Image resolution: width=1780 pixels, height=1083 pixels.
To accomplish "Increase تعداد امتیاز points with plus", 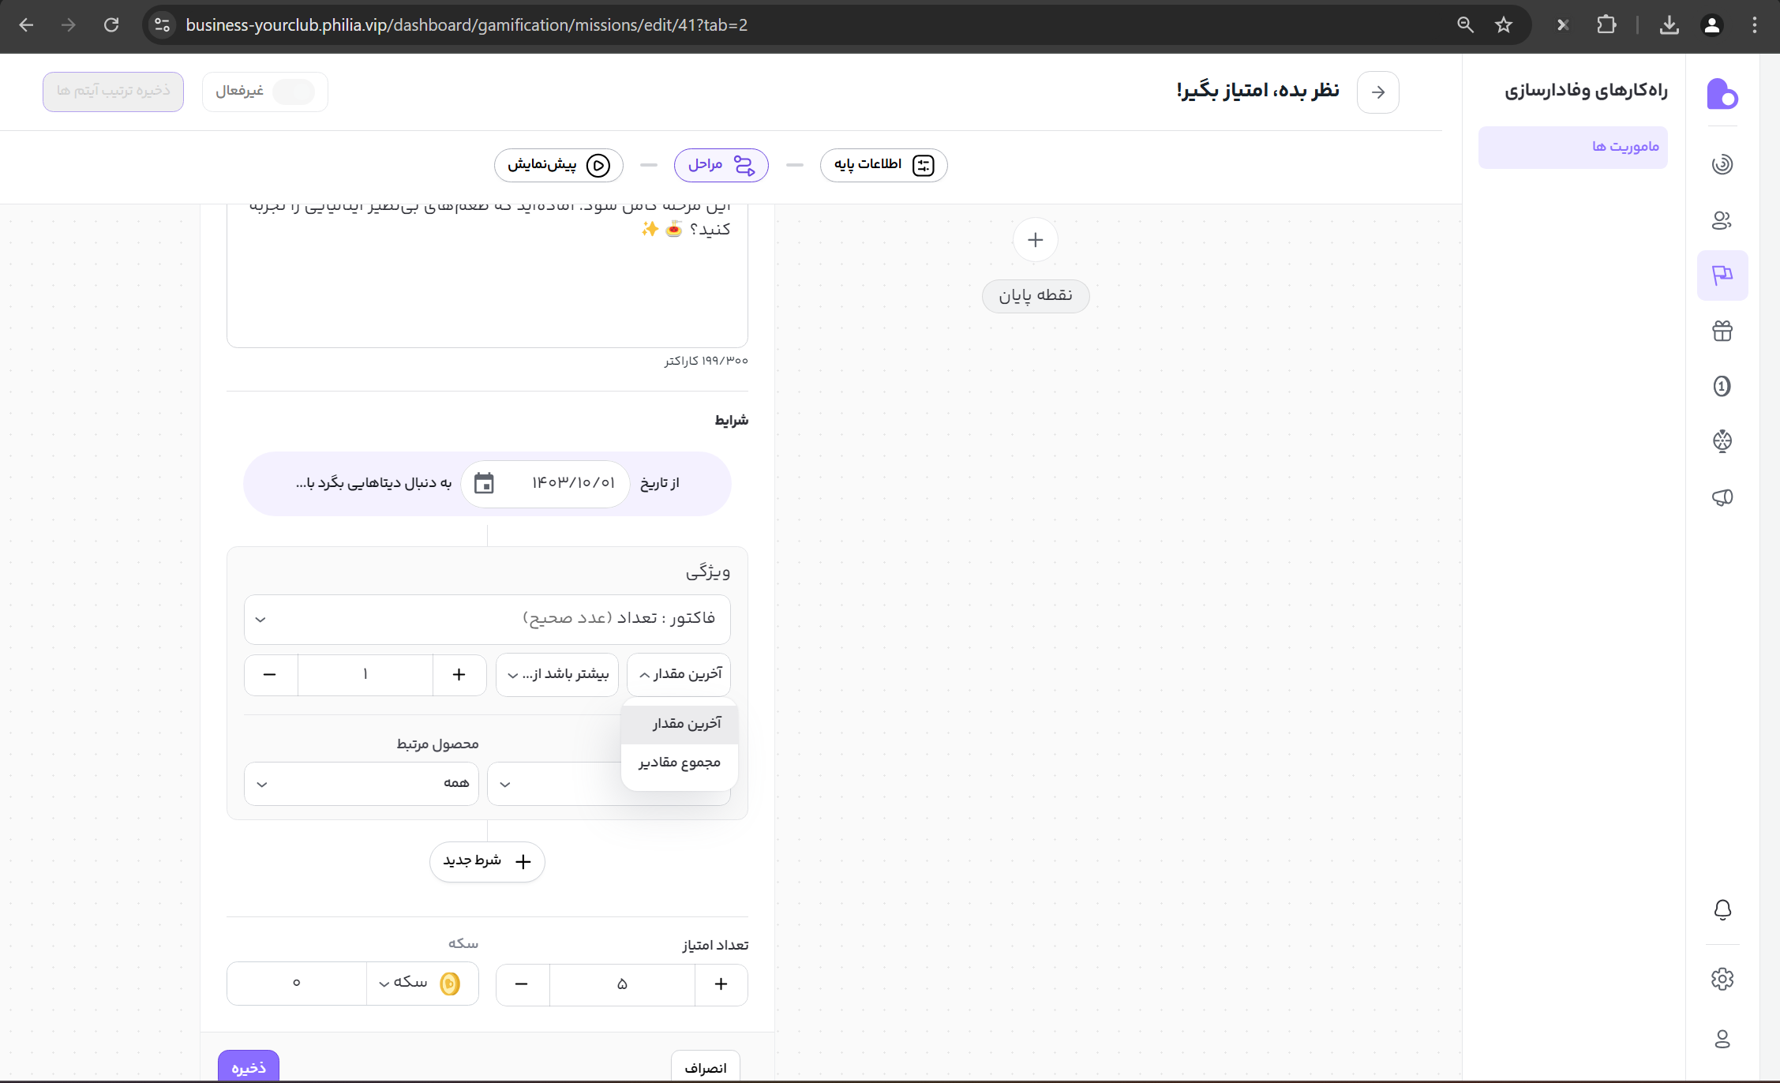I will [721, 984].
